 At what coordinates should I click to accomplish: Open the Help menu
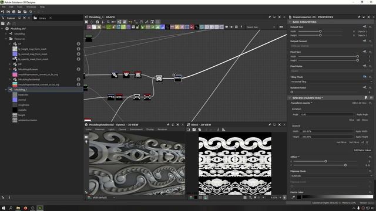(42, 7)
